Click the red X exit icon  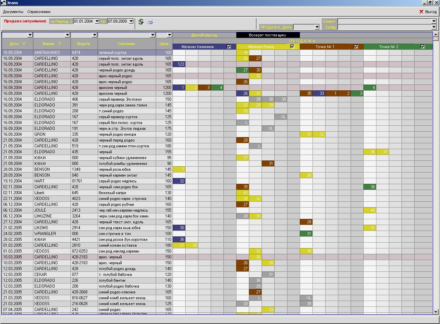(x=421, y=12)
